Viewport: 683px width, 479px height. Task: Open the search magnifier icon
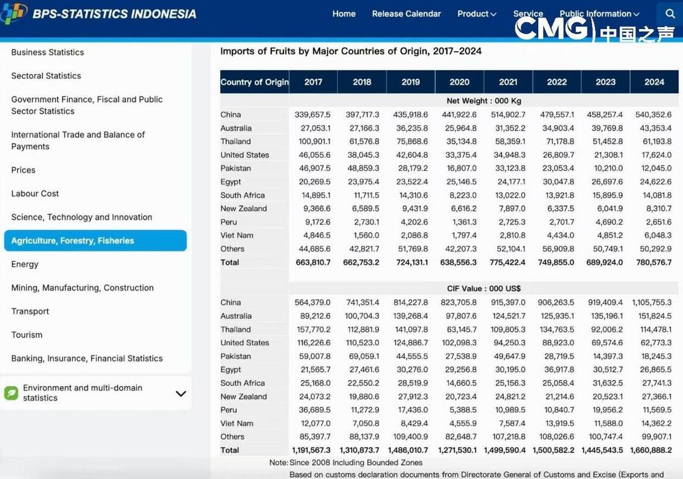(x=670, y=14)
